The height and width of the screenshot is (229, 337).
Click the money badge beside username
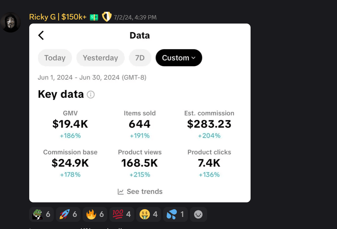[94, 17]
